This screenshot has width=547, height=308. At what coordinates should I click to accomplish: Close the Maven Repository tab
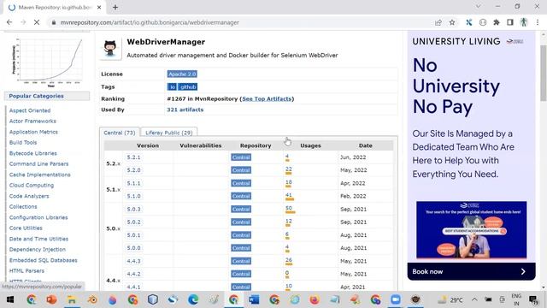[x=99, y=7]
